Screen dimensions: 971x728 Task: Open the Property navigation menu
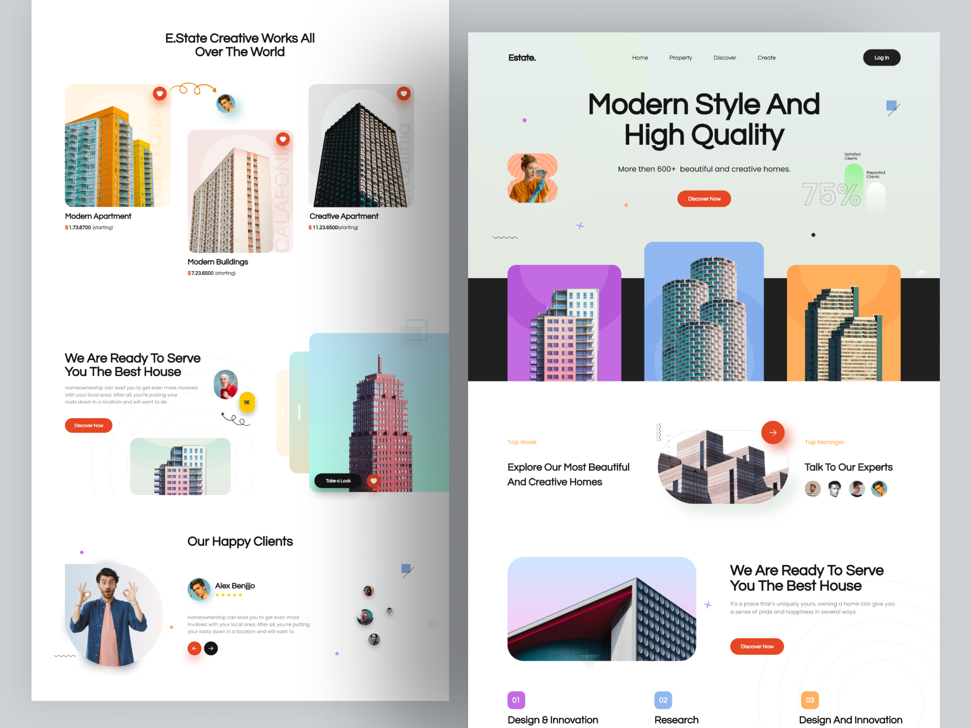point(681,57)
